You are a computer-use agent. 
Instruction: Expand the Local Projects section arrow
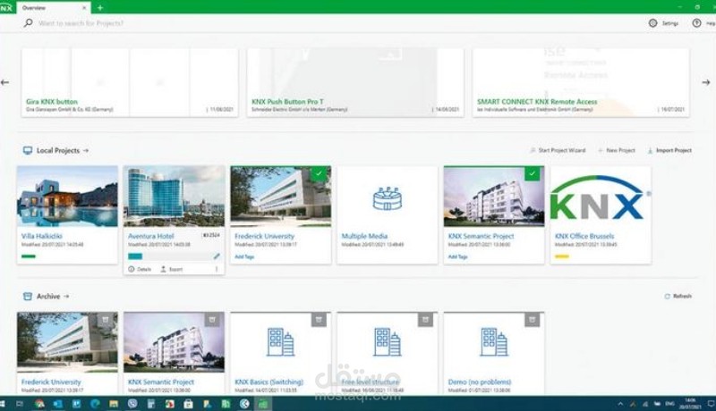click(86, 150)
